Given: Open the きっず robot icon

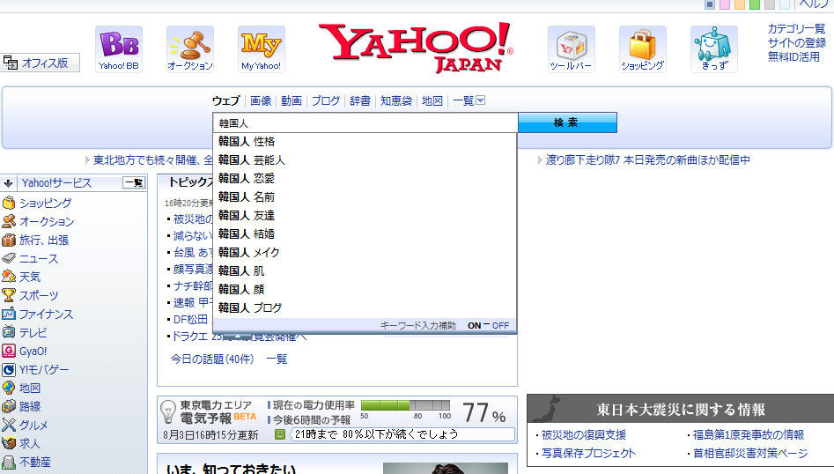Looking at the screenshot, I should pyautogui.click(x=714, y=49).
